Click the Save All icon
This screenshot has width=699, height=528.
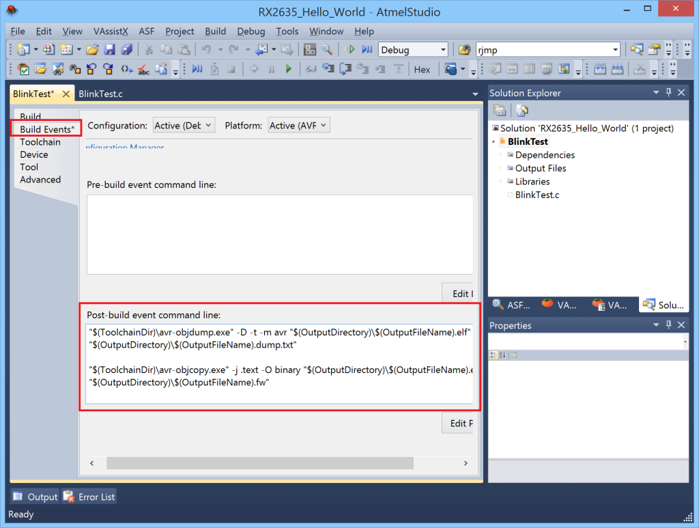126,49
